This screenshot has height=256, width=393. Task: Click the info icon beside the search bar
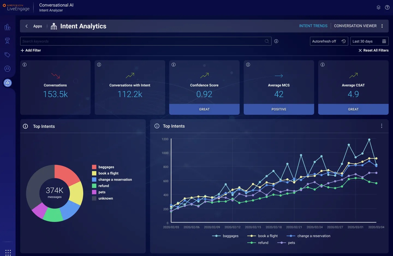pyautogui.click(x=276, y=41)
